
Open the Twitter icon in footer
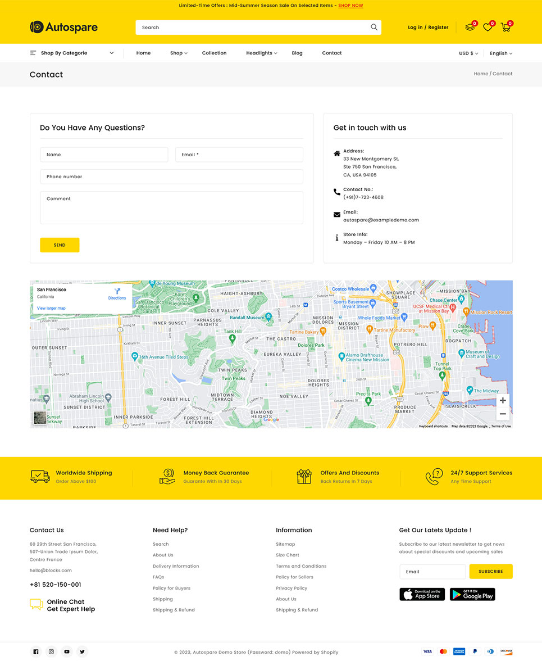coord(83,651)
